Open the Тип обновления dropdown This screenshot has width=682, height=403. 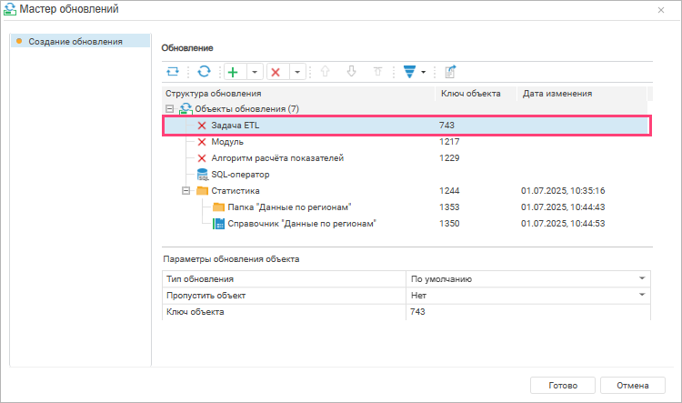tap(642, 278)
